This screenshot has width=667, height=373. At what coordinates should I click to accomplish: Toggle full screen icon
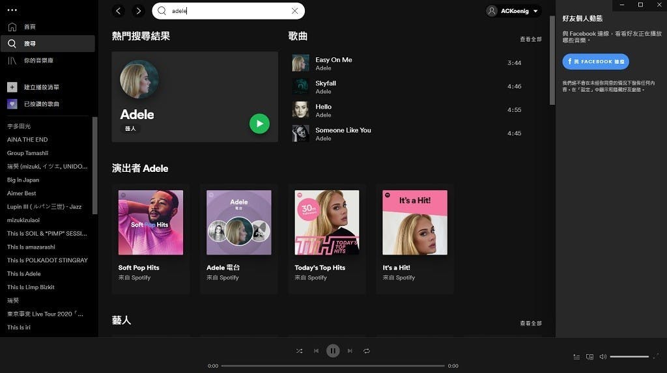656,356
